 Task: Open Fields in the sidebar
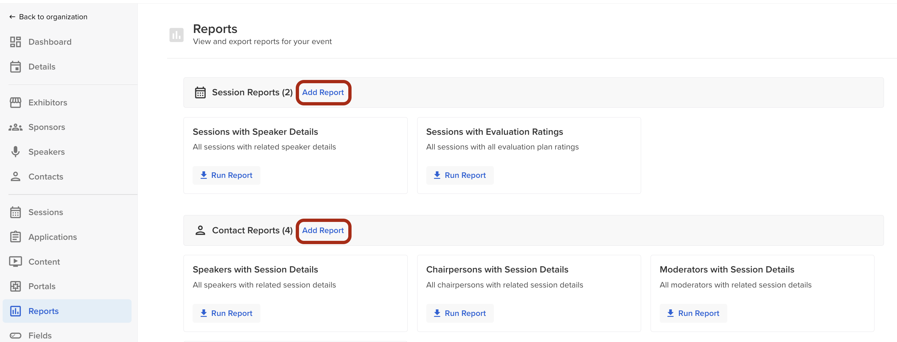click(x=40, y=335)
